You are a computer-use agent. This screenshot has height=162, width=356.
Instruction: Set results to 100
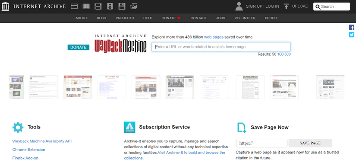click(280, 54)
